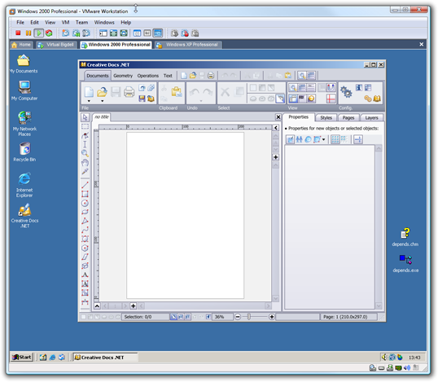The width and height of the screenshot is (438, 382).
Task: Switch to the Styles panel tab
Action: tap(326, 117)
